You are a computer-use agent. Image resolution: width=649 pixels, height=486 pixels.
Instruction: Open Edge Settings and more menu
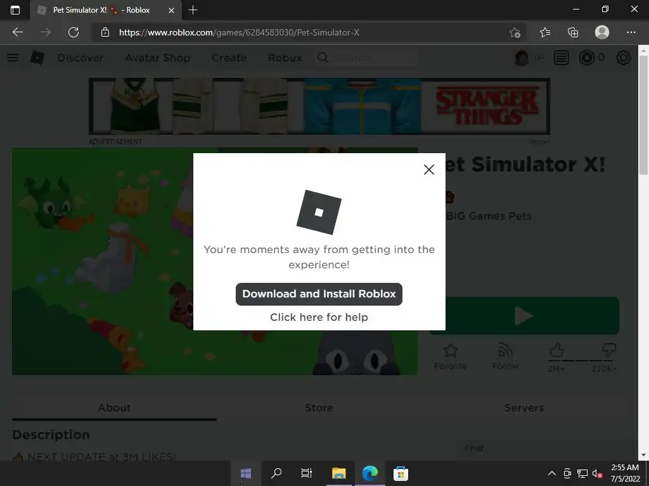(x=631, y=32)
